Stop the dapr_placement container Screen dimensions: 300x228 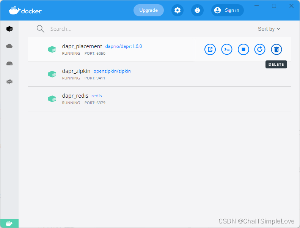point(243,49)
